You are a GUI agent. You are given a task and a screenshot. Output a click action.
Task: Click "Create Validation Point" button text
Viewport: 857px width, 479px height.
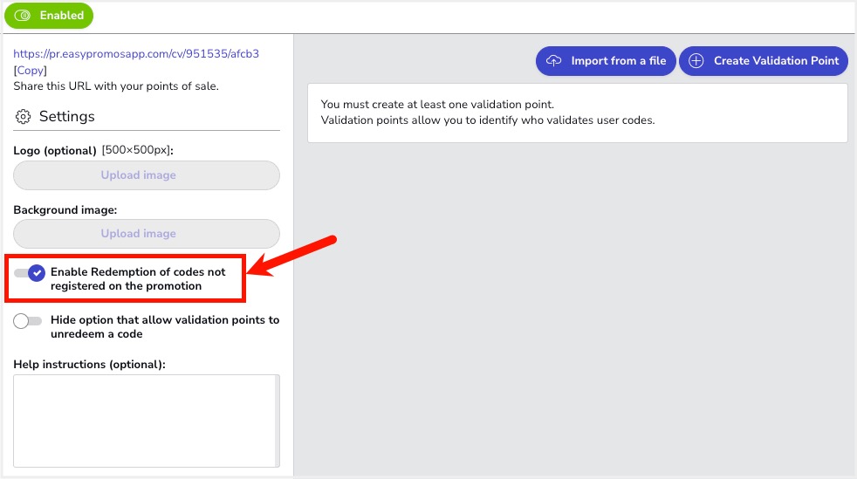click(776, 61)
